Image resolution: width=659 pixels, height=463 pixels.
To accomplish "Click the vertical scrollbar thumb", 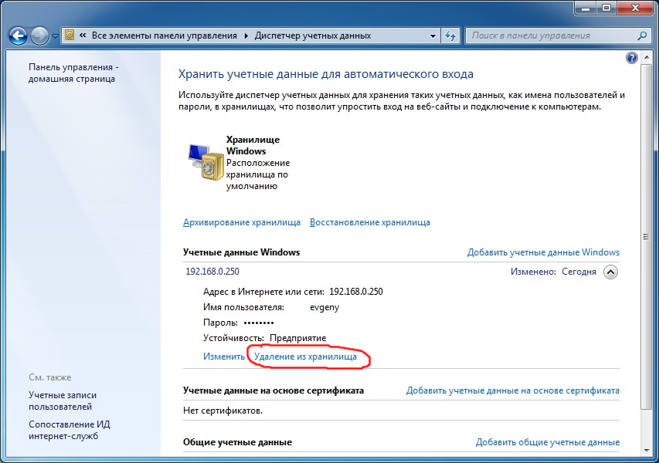I will tap(646, 237).
